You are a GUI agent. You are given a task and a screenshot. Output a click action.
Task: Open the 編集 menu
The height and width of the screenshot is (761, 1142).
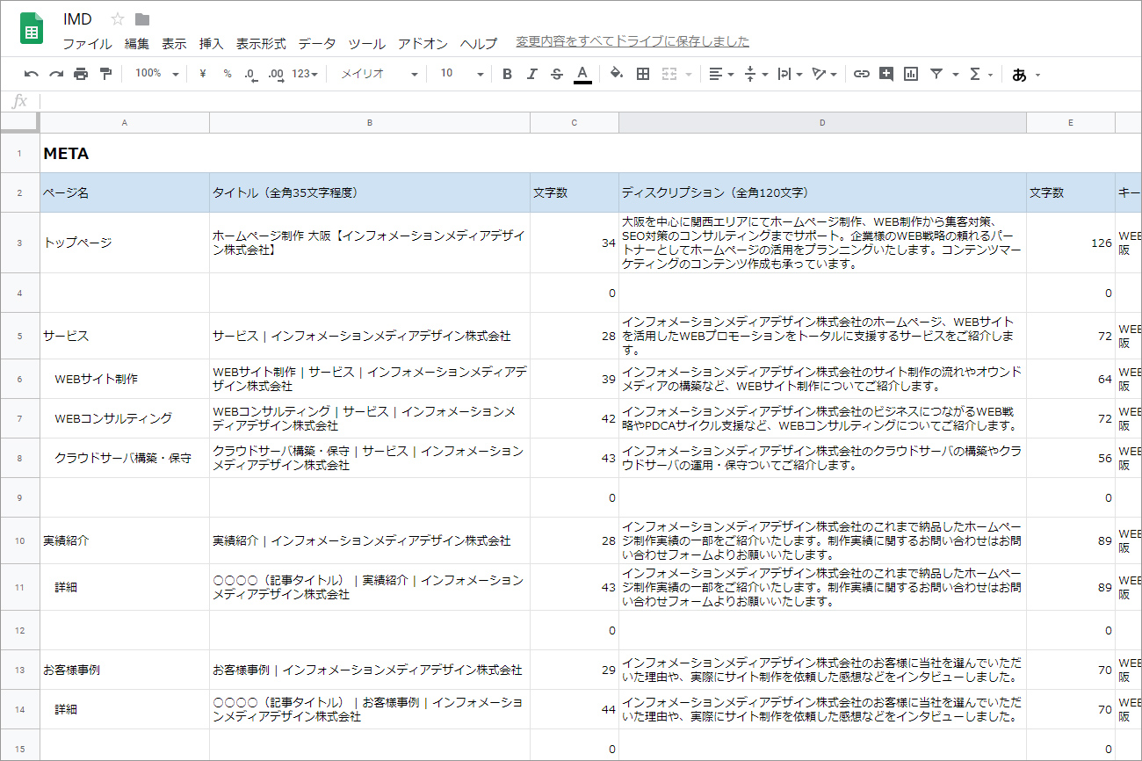(x=137, y=43)
